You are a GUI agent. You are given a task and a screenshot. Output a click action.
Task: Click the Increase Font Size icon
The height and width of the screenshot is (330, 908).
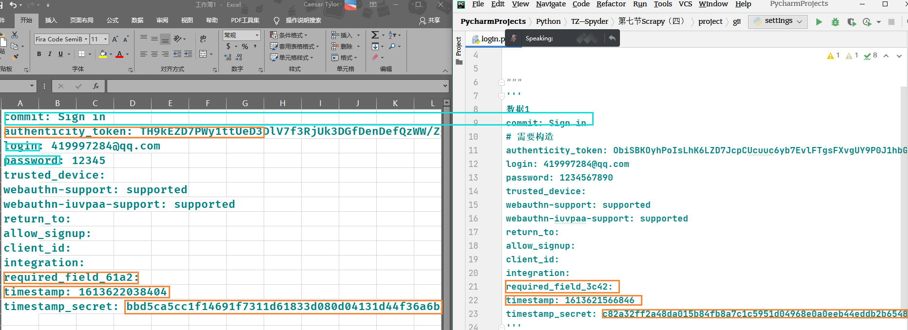click(x=115, y=39)
